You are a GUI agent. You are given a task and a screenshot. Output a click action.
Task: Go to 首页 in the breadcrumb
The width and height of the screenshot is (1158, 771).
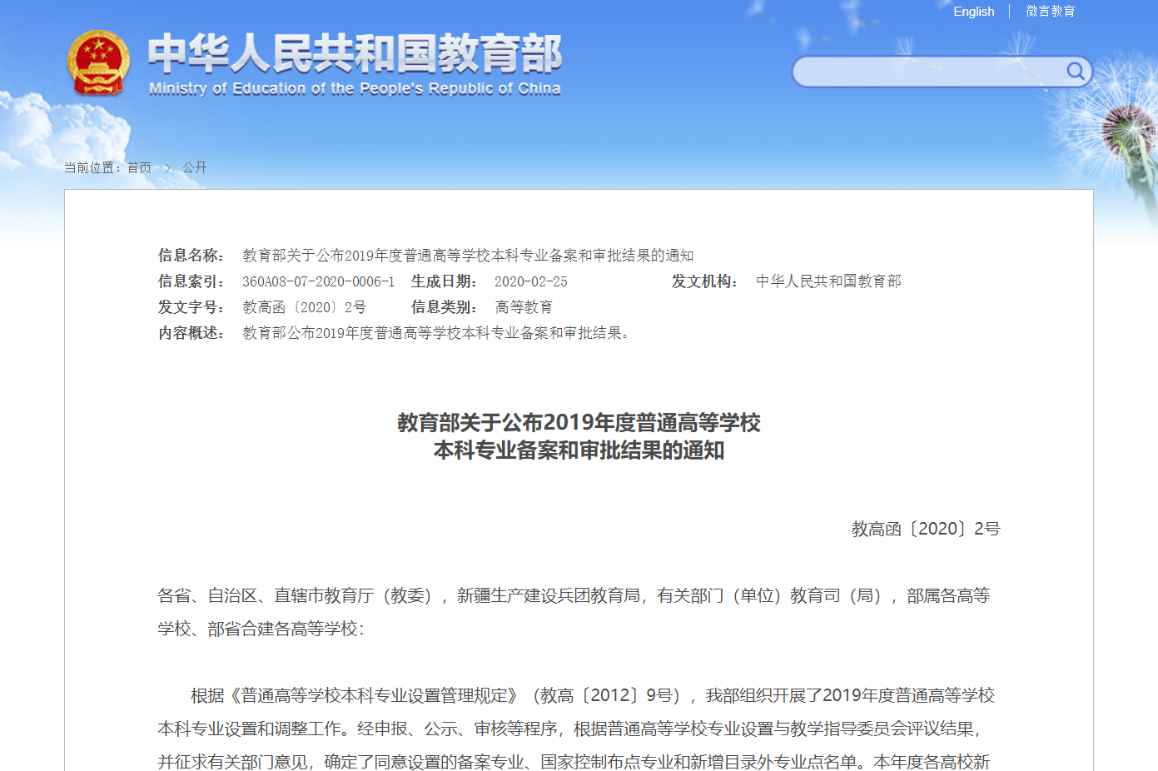coord(139,168)
